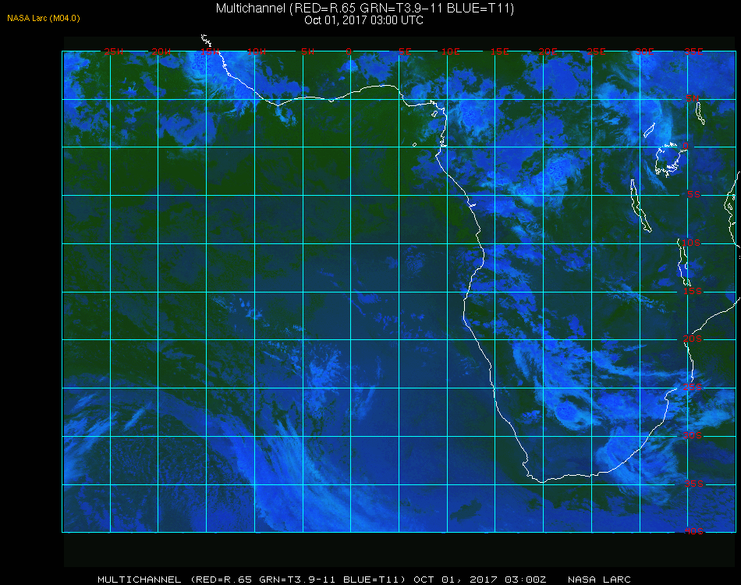Click the 'NASA LARC' text in bottom caption

[x=599, y=580]
